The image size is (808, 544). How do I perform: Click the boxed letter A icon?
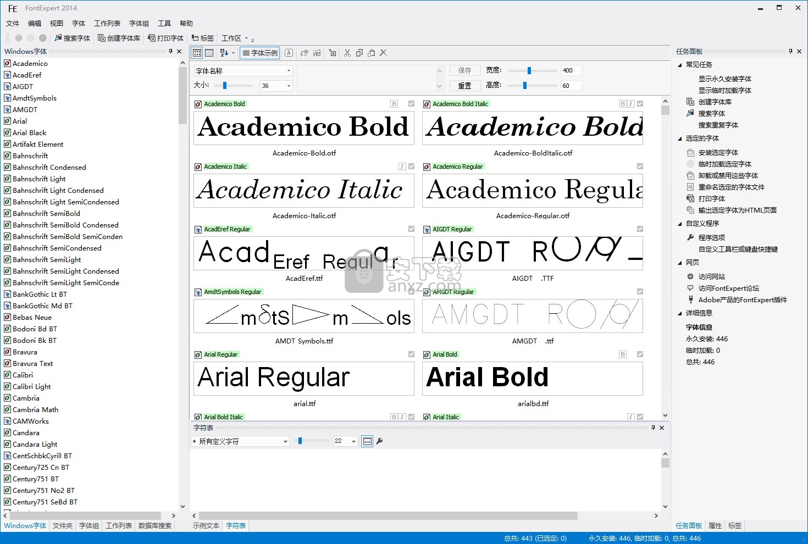tap(289, 53)
